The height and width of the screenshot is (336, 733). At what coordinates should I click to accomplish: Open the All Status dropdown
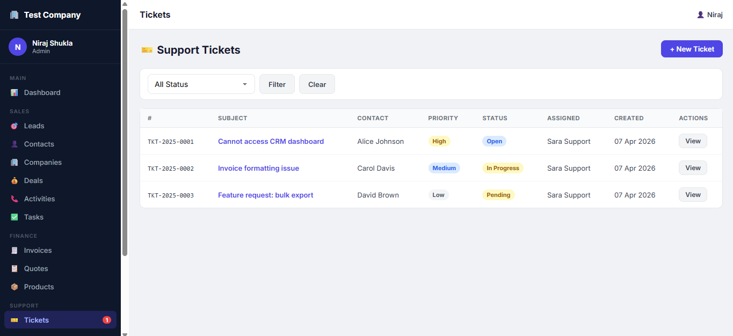coord(201,84)
